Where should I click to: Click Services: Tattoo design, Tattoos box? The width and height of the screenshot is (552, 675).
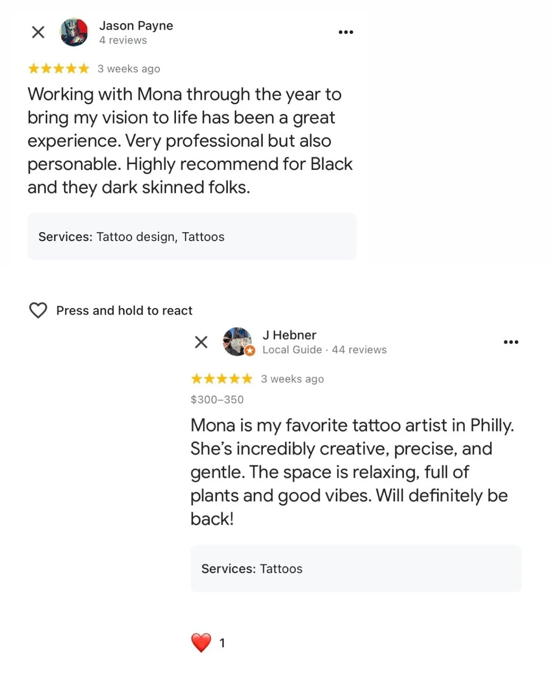coord(192,236)
